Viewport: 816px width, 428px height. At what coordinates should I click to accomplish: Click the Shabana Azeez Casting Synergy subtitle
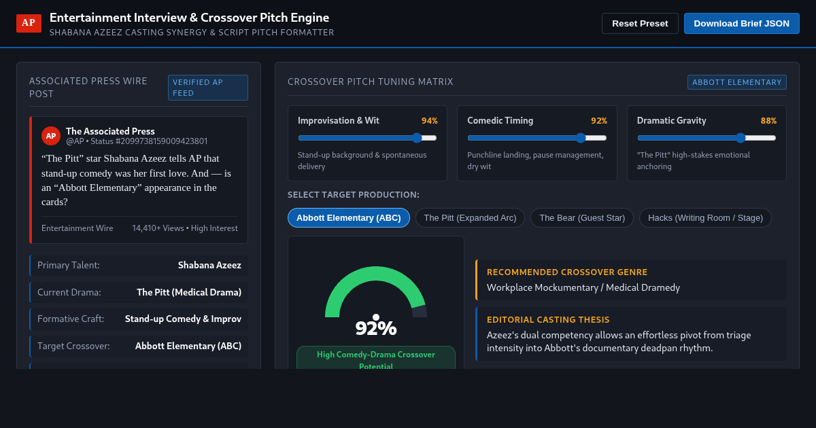point(192,33)
